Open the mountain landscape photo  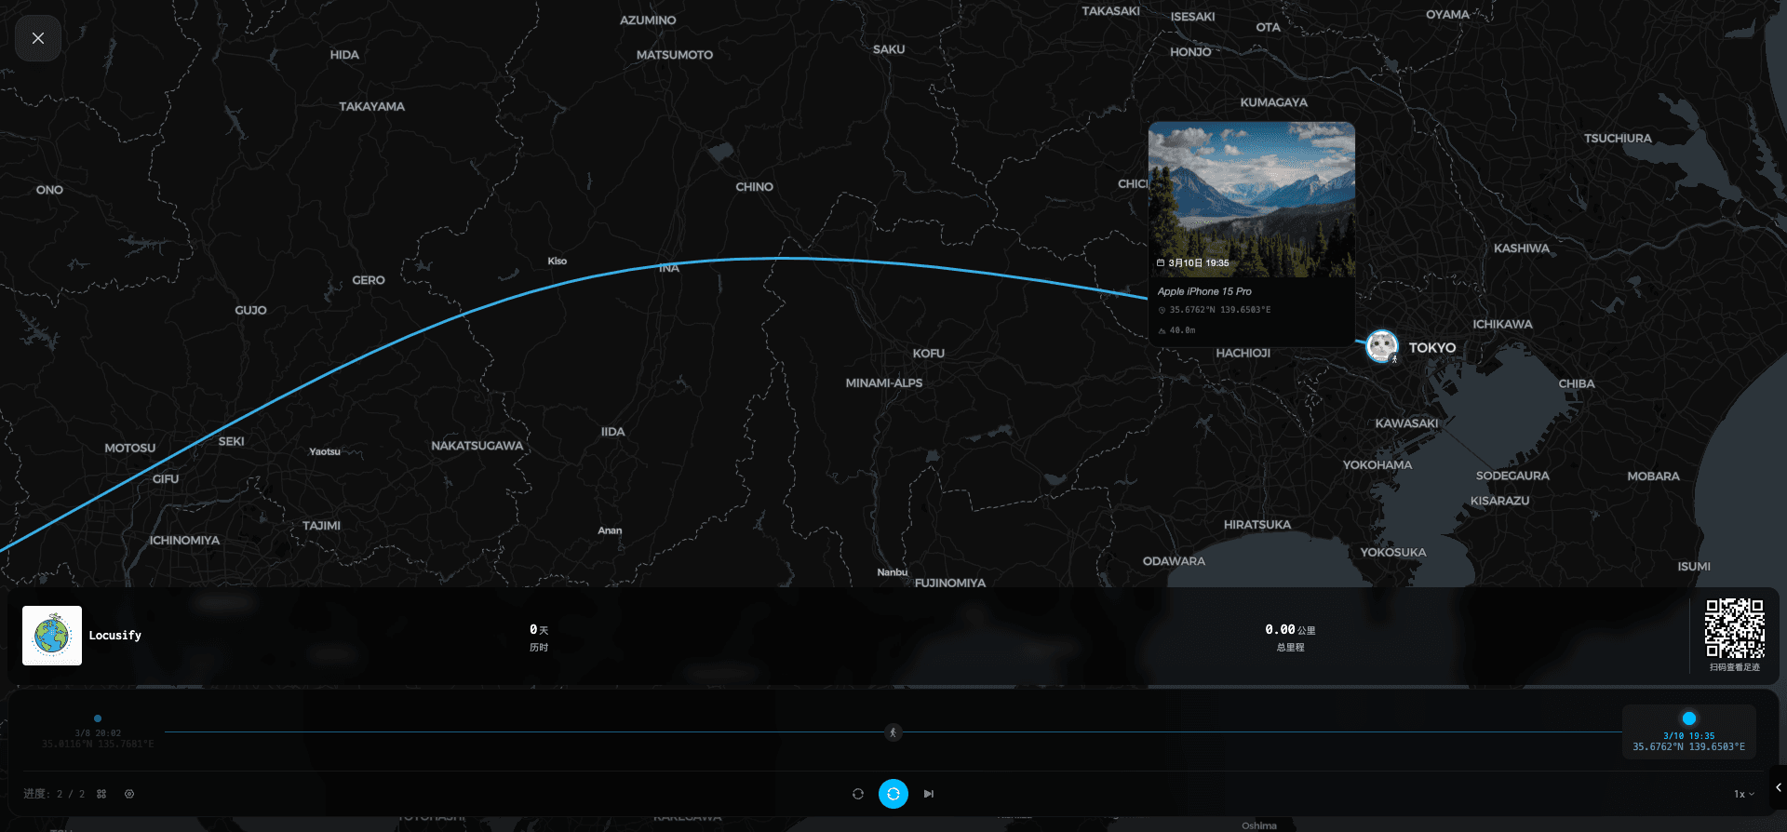tap(1251, 199)
